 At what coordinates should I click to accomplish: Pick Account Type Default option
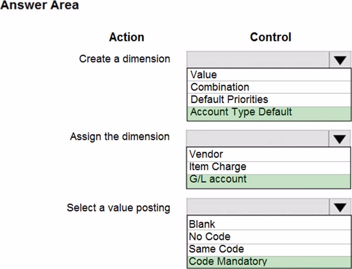[241, 112]
